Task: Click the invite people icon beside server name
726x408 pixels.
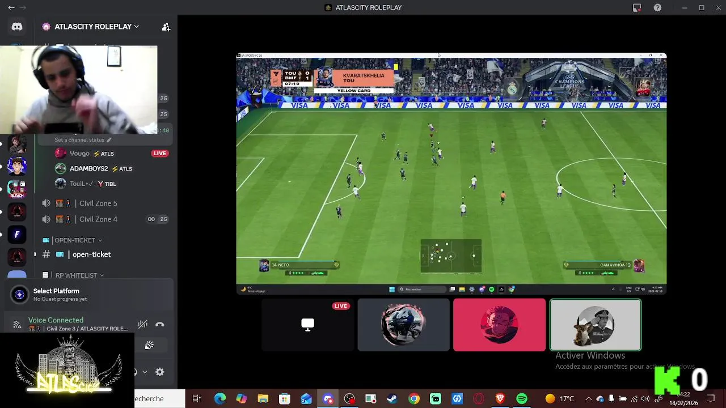Action: pos(166,27)
